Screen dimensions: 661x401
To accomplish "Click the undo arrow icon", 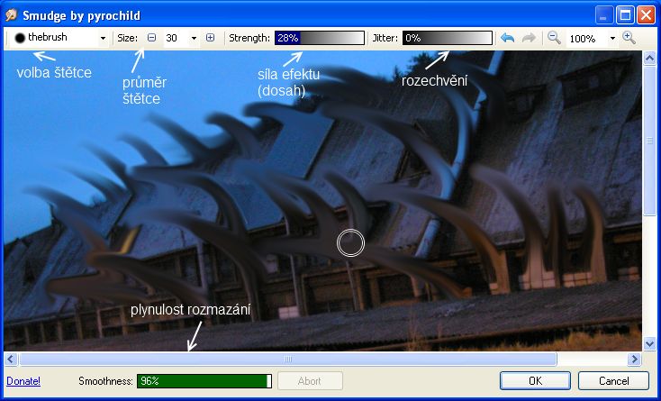I will point(509,39).
